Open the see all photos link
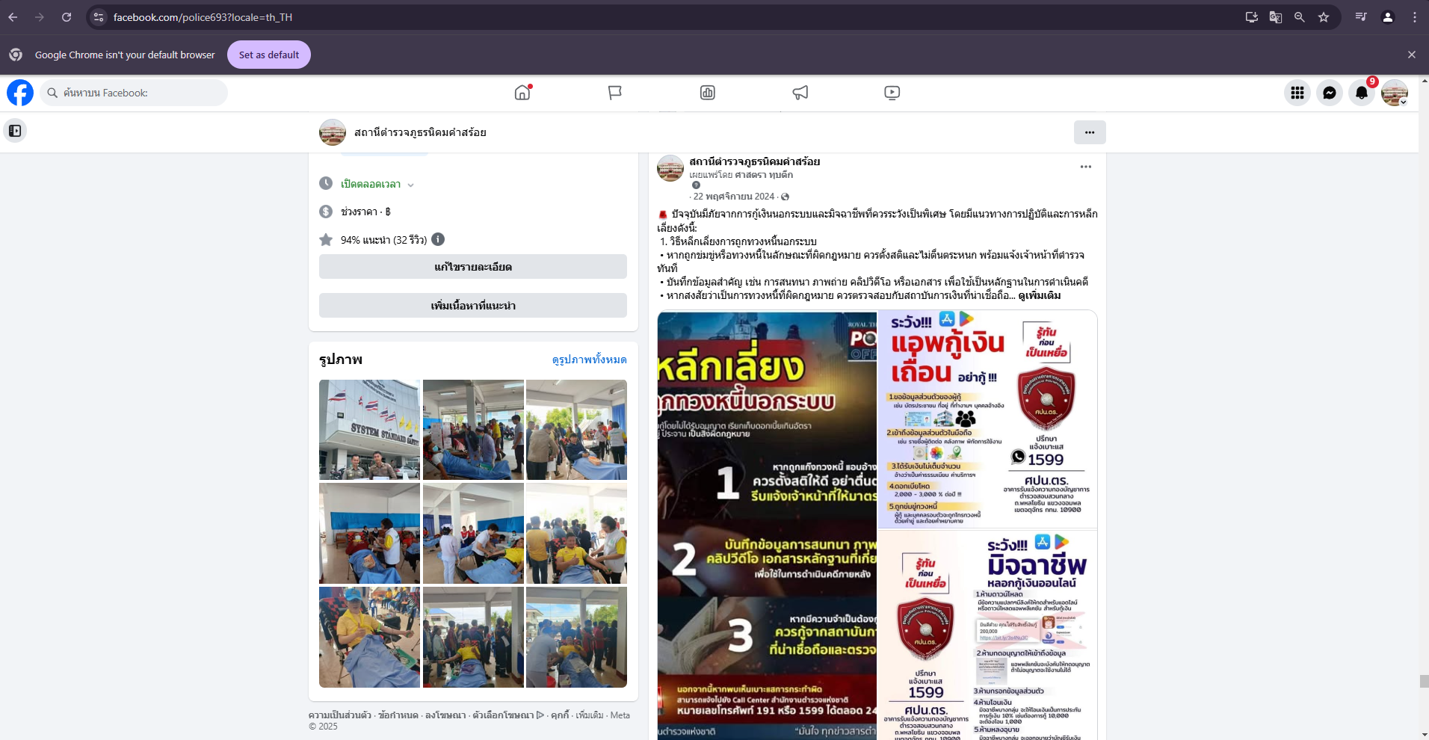Screen dimensions: 1429x740 pyautogui.click(x=589, y=360)
